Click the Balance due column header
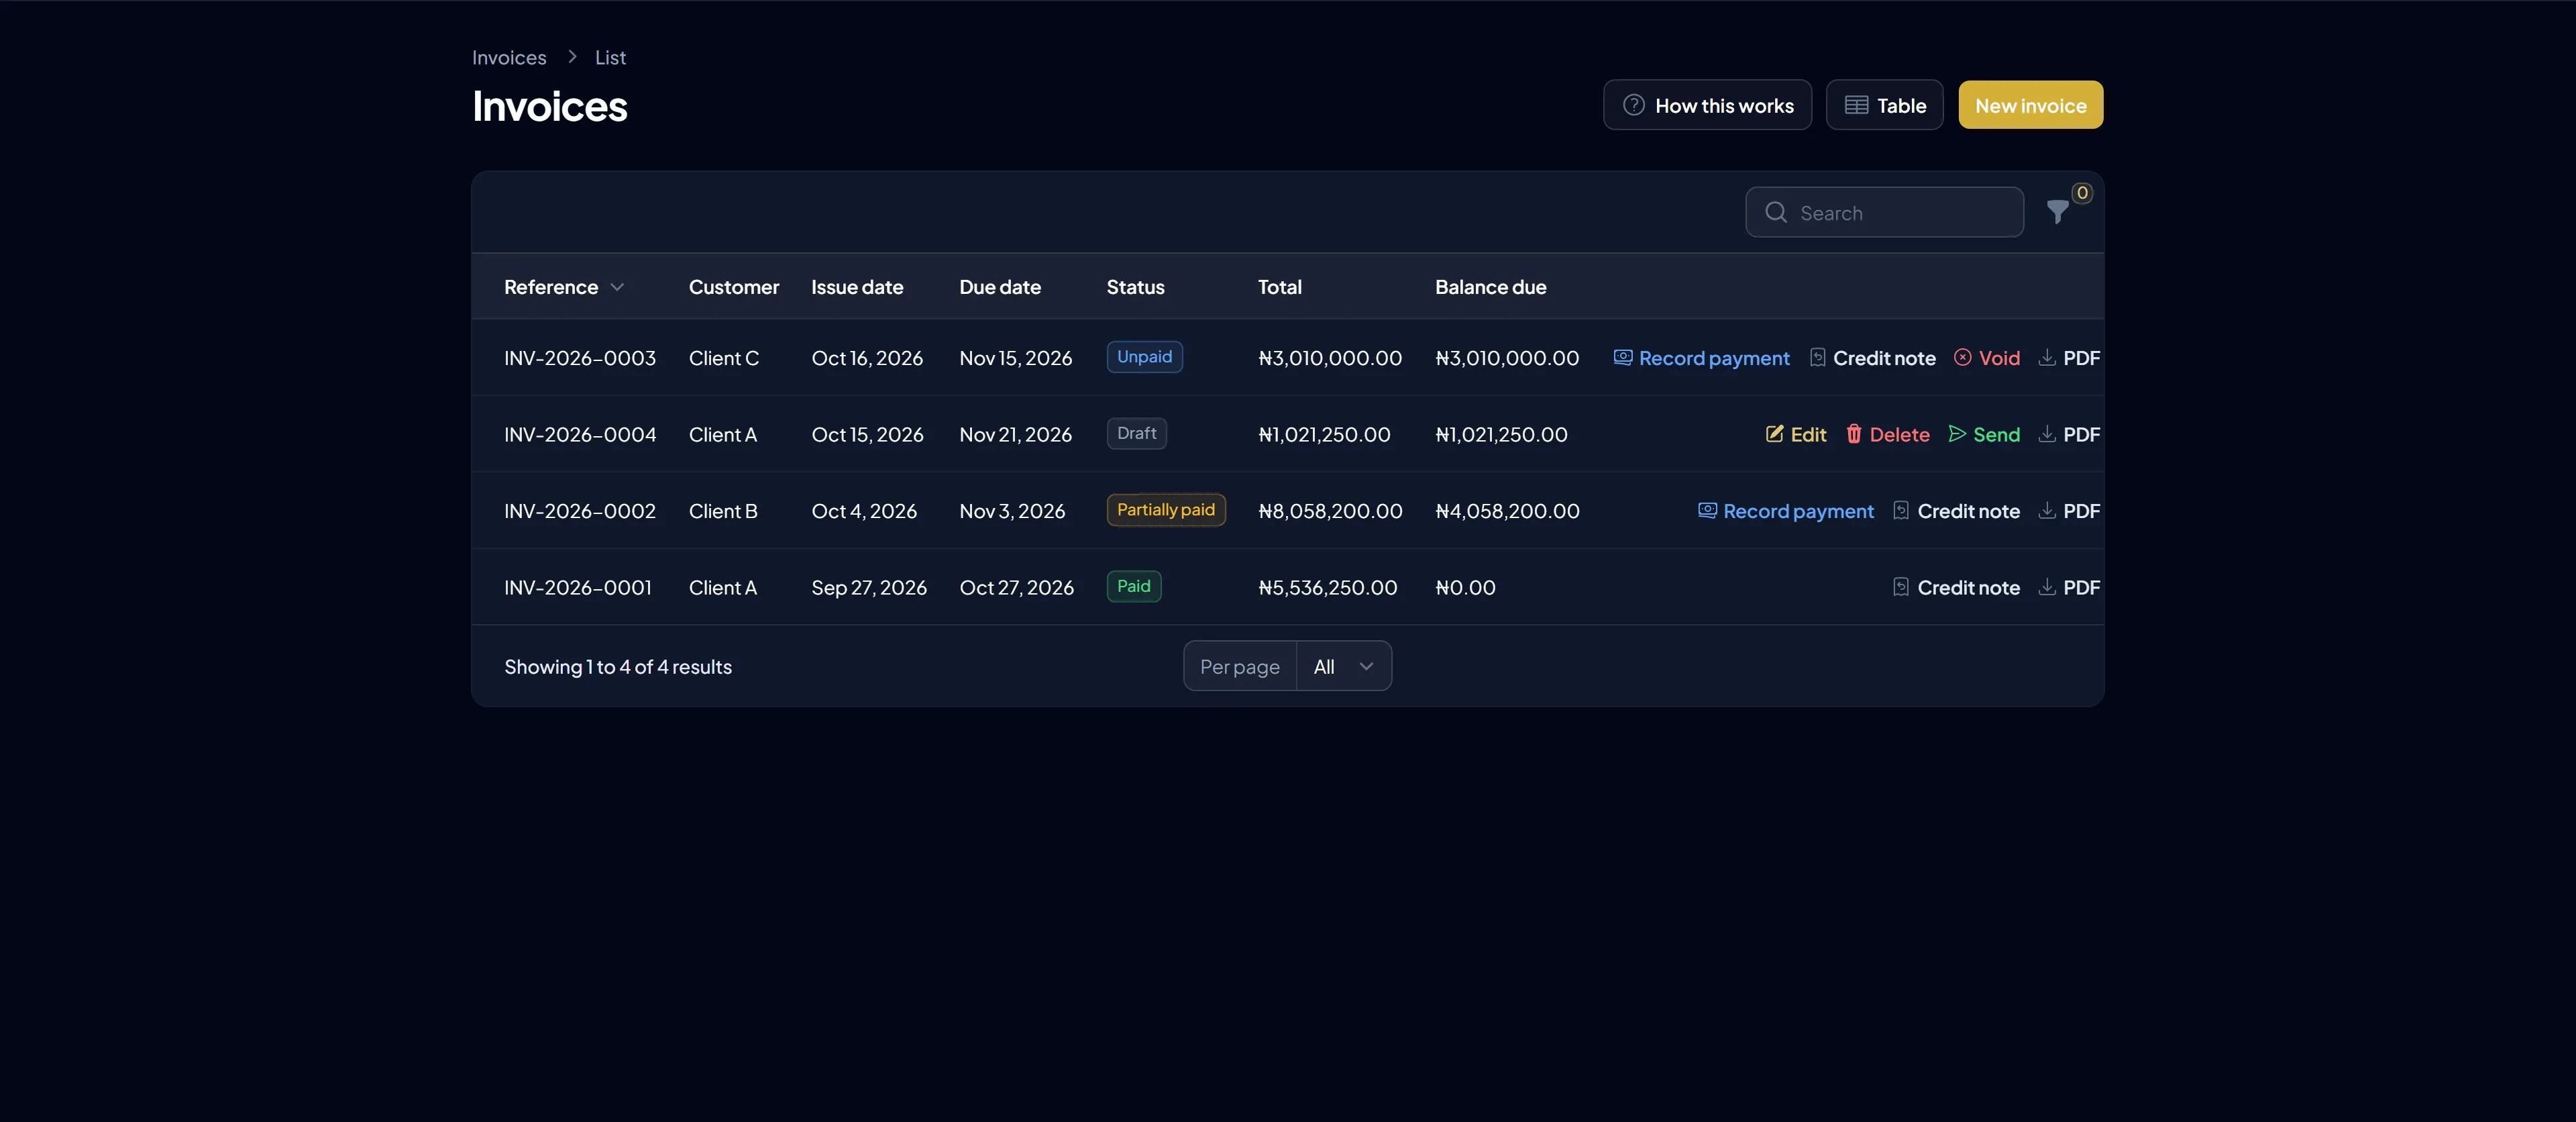The width and height of the screenshot is (2576, 1122). (x=1490, y=287)
